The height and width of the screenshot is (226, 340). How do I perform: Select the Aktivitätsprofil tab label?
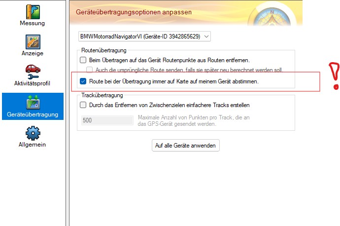tap(33, 83)
